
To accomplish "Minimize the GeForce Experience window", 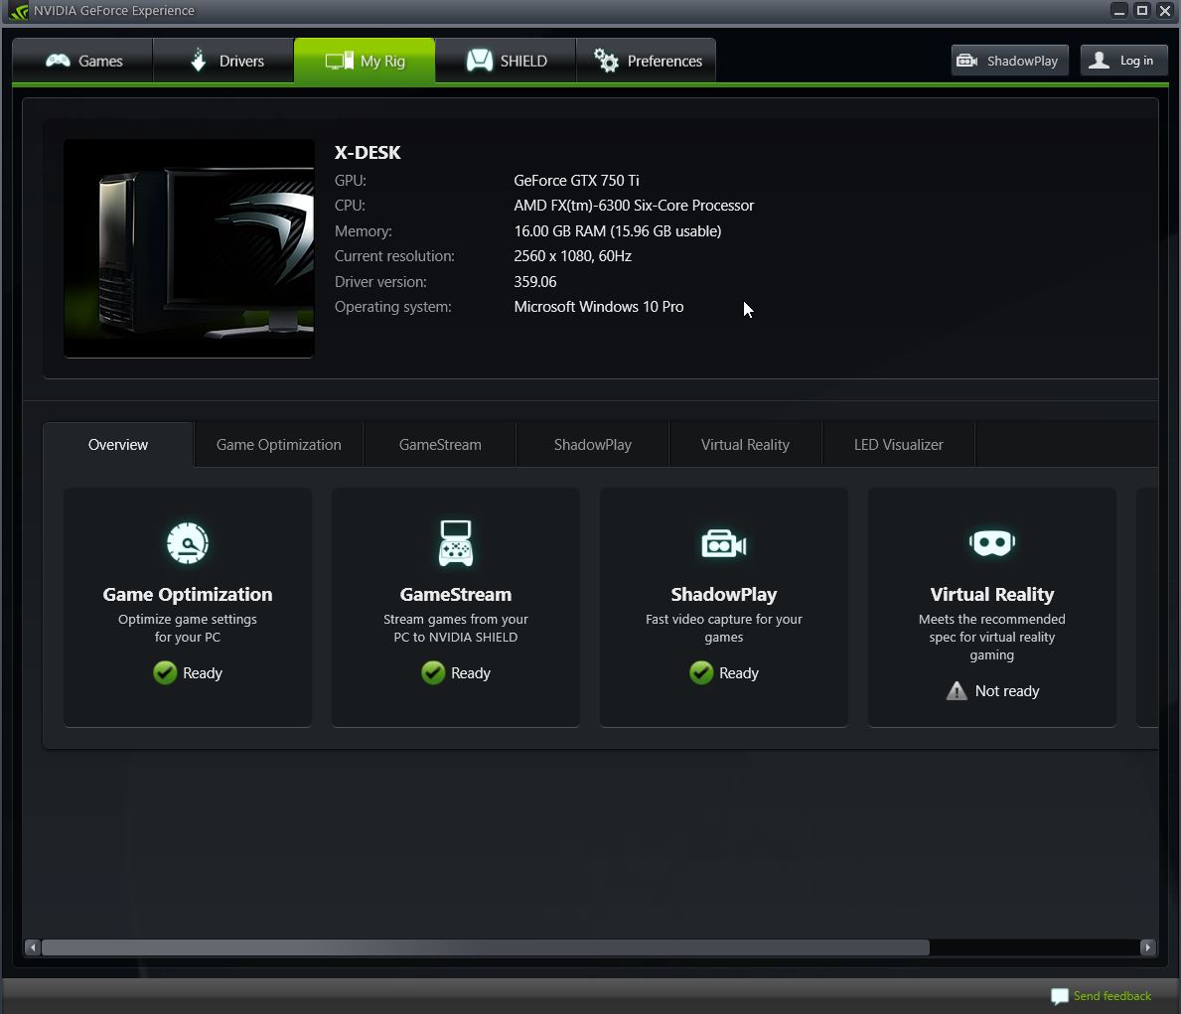I will (1119, 11).
